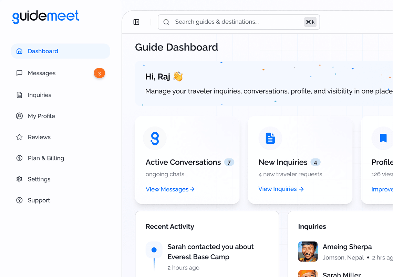Open the Dashboard menu item
Image resolution: width=393 pixels, height=277 pixels.
[60, 51]
